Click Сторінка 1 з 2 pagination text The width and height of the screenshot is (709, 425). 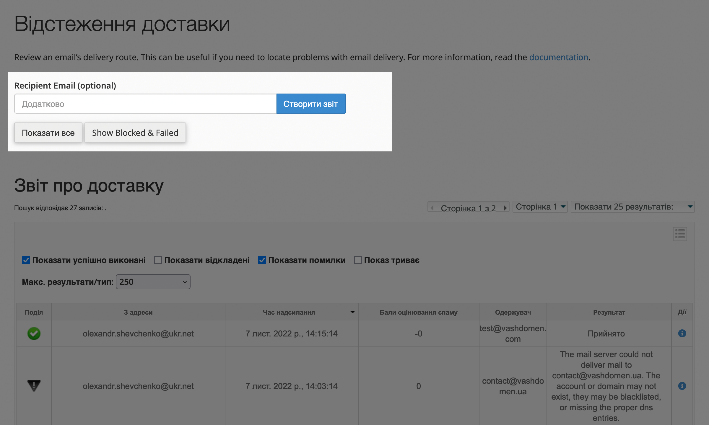tap(468, 208)
